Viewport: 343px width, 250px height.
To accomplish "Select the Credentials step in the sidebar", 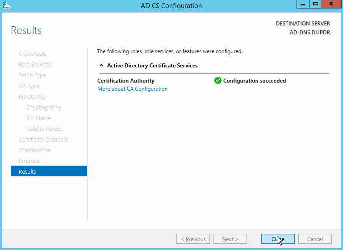I will (x=33, y=54).
